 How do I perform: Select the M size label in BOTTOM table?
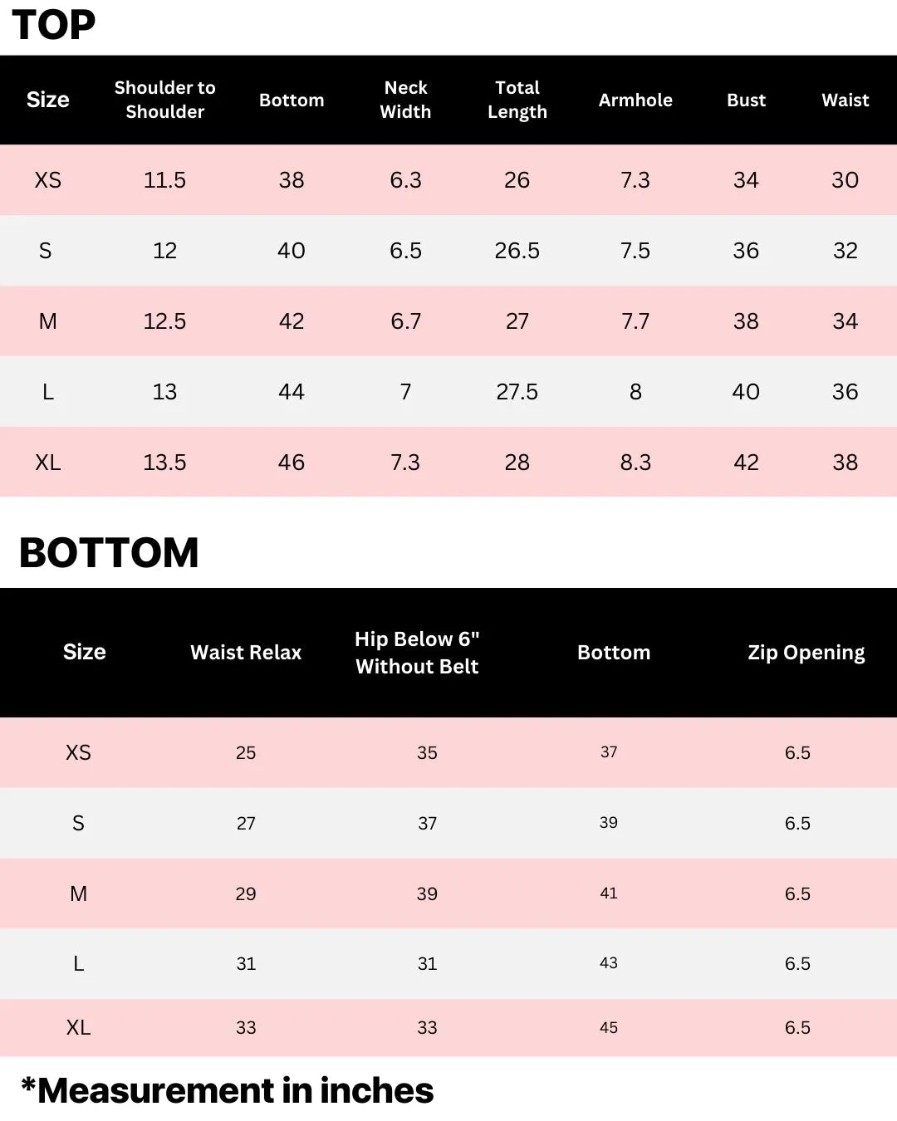click(78, 894)
